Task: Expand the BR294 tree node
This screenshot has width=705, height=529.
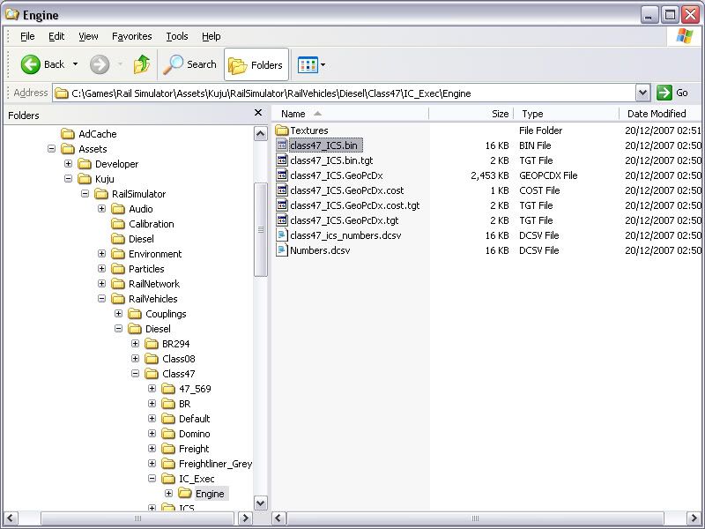Action: click(x=135, y=344)
